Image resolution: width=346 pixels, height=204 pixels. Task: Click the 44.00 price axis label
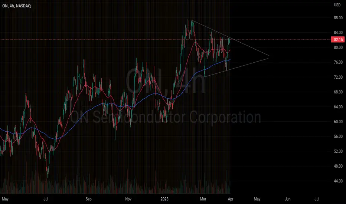coord(338,181)
